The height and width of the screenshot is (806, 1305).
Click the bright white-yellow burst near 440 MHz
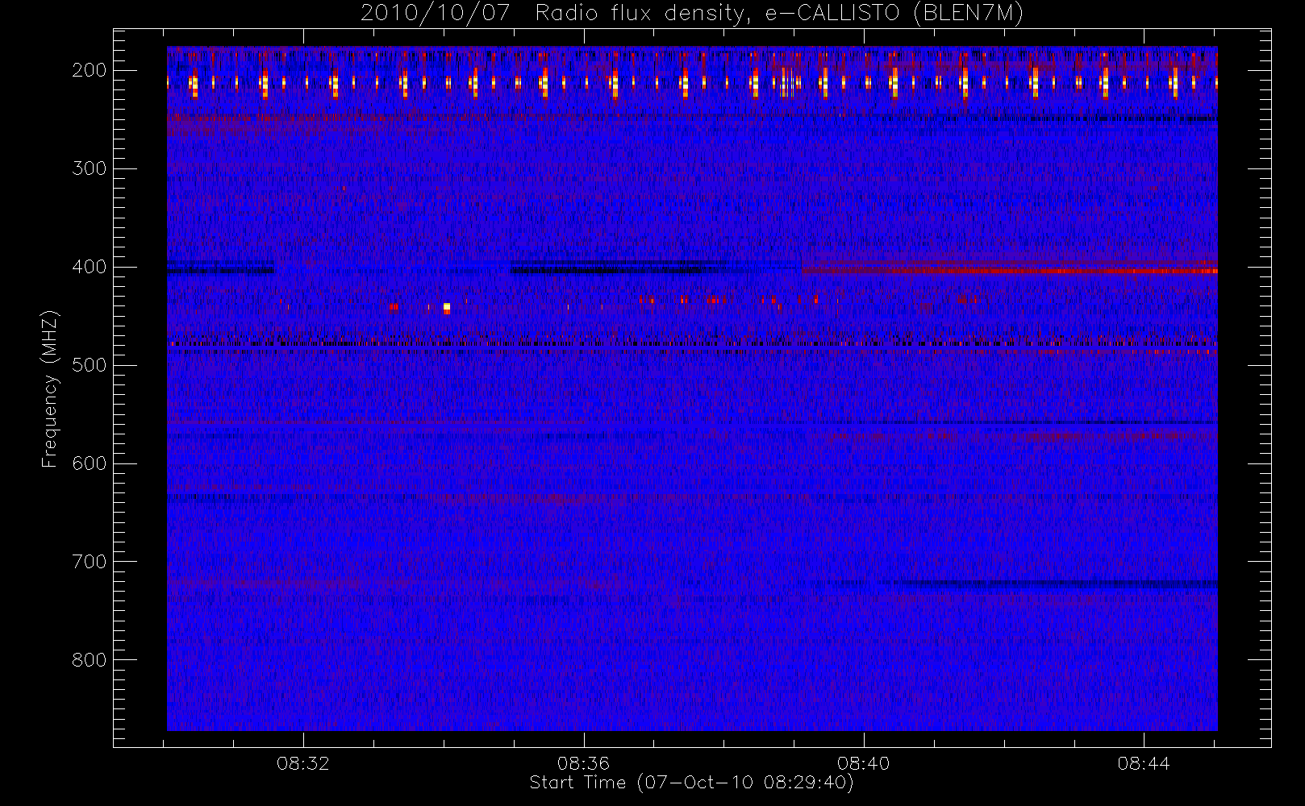447,308
